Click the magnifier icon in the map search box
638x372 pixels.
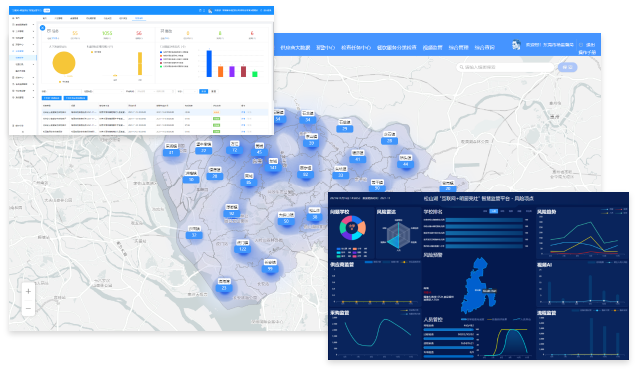[x=462, y=67]
